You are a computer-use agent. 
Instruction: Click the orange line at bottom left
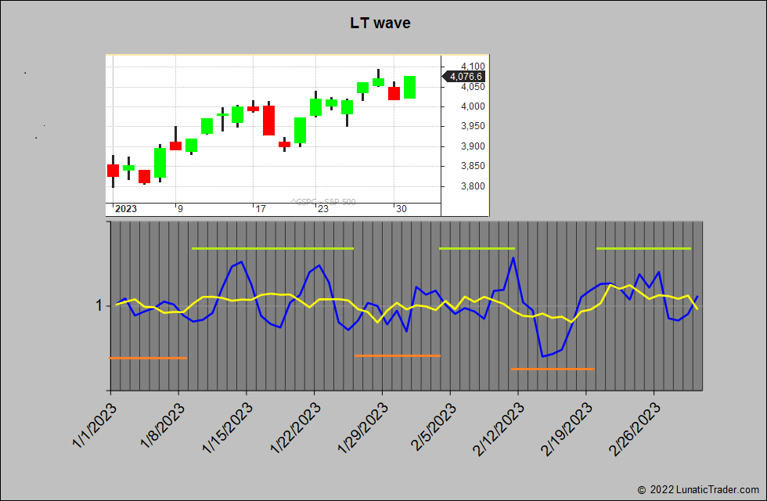(148, 358)
